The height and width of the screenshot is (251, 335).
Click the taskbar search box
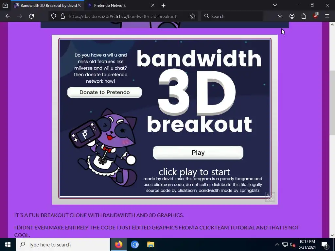coord(63,244)
